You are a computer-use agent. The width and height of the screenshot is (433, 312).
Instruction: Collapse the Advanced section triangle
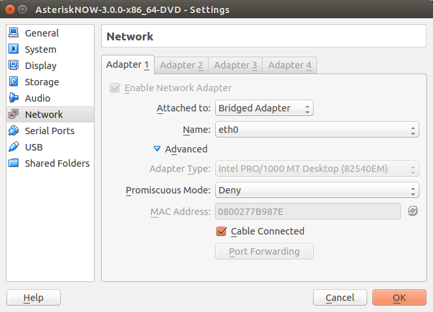[x=157, y=149]
